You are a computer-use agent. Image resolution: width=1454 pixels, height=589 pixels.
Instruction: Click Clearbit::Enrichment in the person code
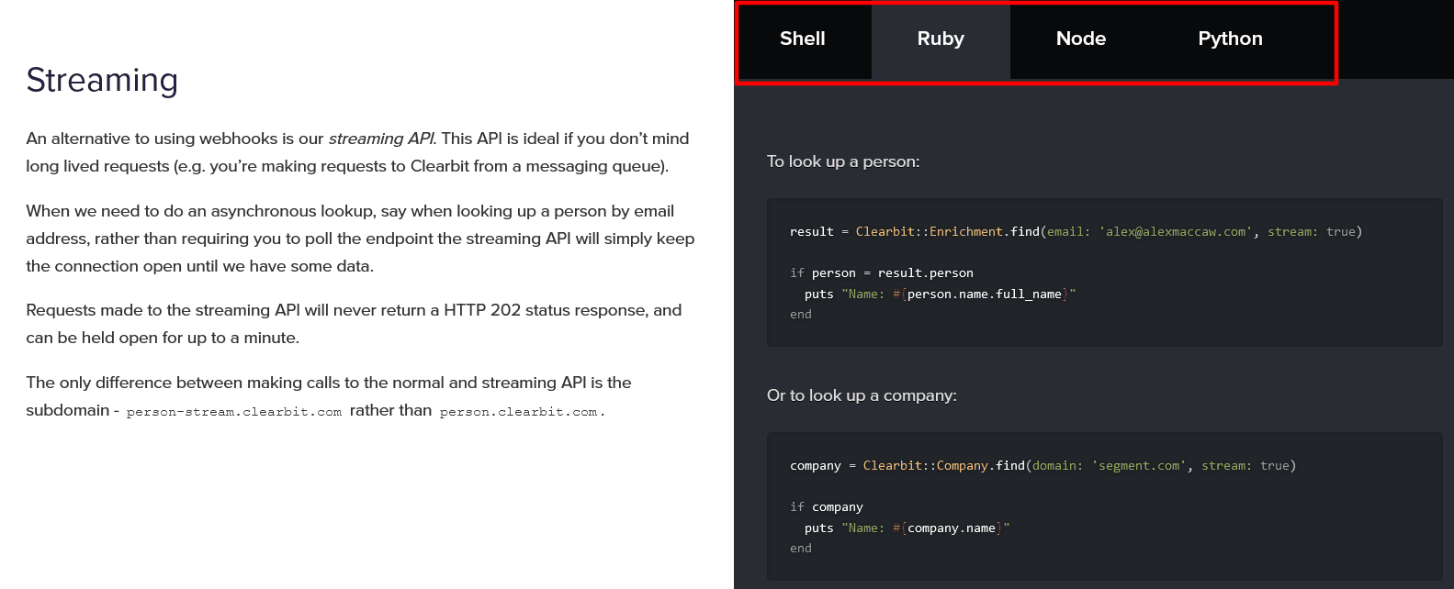point(929,232)
